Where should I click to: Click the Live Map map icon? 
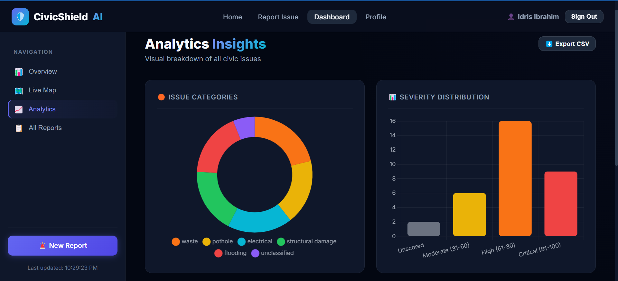19,91
